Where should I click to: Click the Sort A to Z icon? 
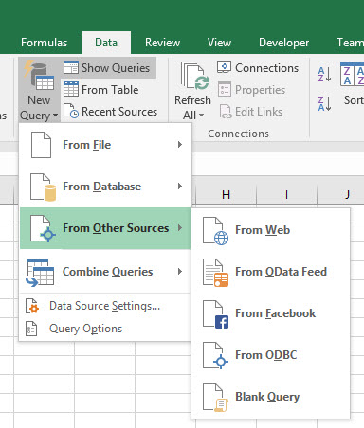(x=325, y=75)
